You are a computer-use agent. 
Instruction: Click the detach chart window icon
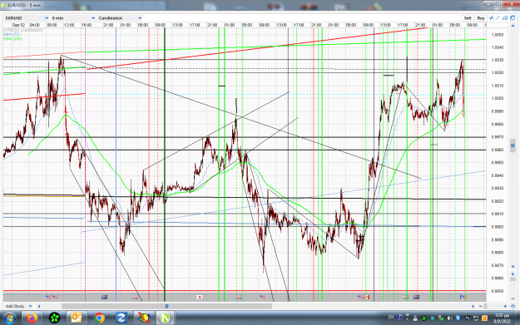point(513,18)
